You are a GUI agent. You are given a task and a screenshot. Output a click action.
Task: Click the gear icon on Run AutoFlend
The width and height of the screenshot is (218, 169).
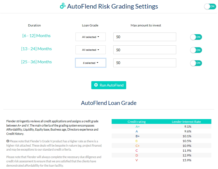[96, 85]
